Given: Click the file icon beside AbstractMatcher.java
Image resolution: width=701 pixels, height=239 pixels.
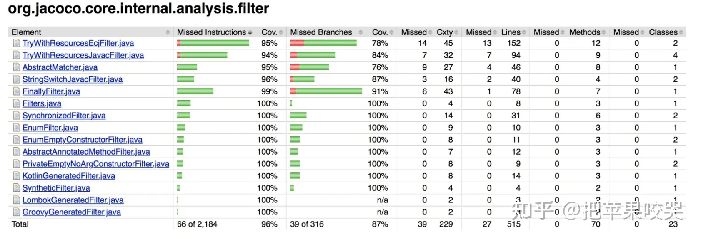Looking at the screenshot, I should (x=17, y=67).
